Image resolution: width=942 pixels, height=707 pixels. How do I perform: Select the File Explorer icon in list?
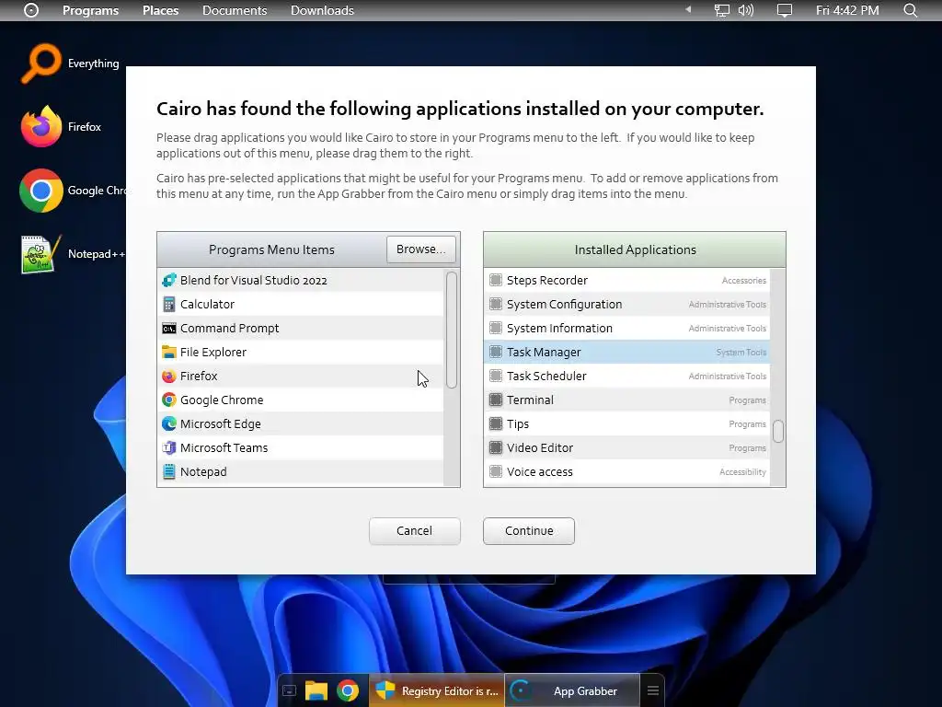(x=169, y=353)
